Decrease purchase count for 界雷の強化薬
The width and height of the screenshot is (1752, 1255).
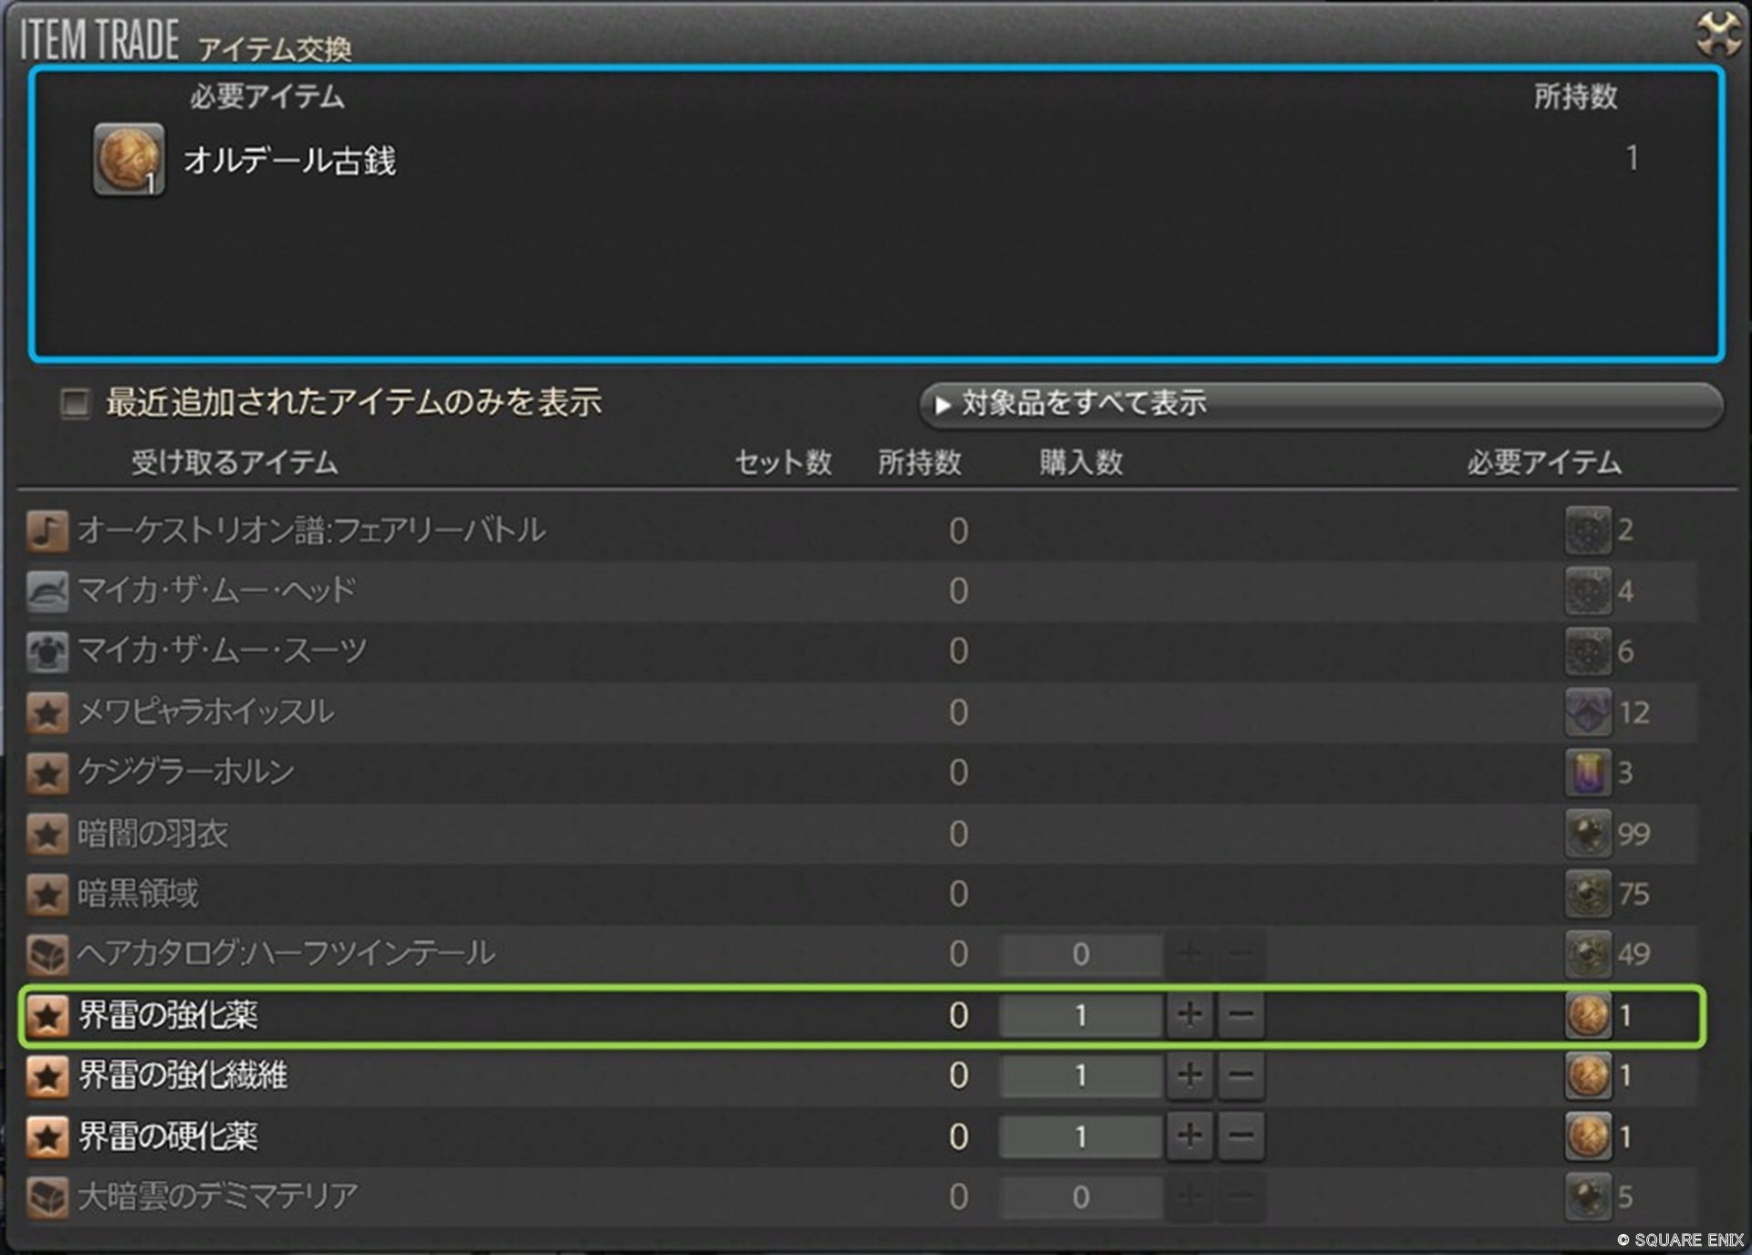[x=1241, y=1015]
